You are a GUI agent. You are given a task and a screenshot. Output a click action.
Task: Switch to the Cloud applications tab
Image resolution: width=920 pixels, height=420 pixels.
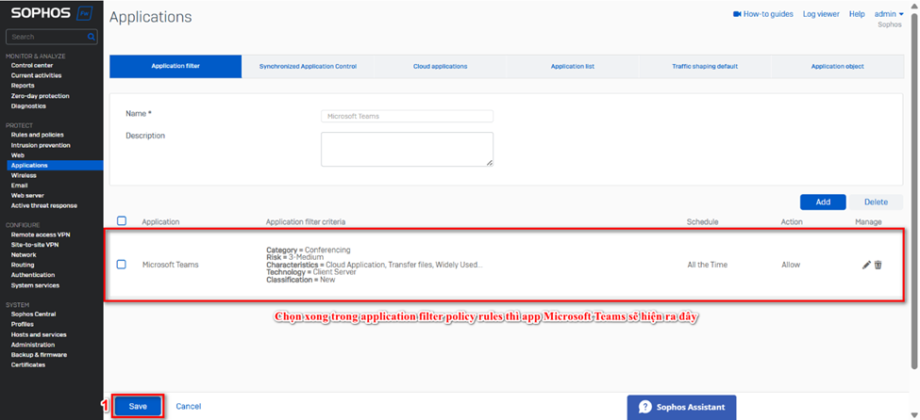pyautogui.click(x=440, y=67)
